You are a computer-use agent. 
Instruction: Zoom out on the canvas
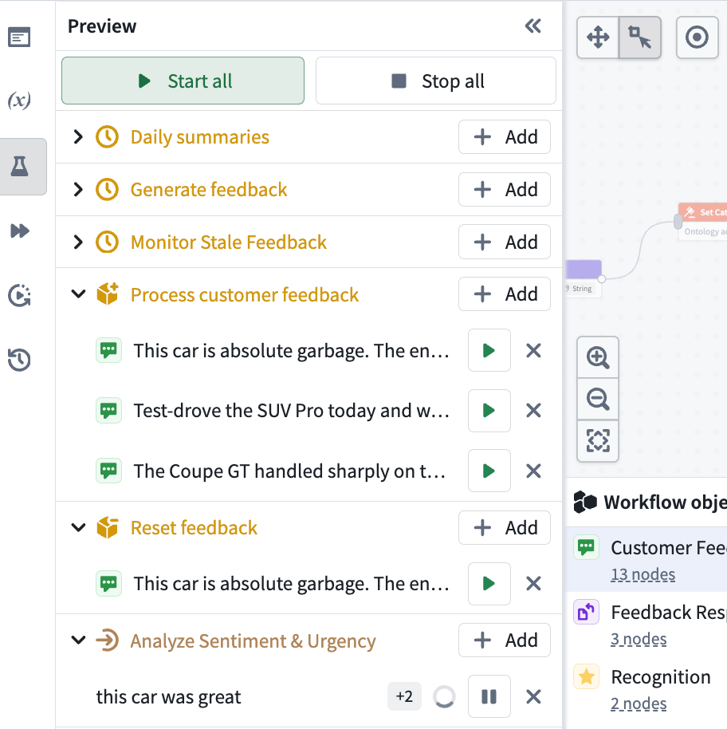pyautogui.click(x=598, y=399)
